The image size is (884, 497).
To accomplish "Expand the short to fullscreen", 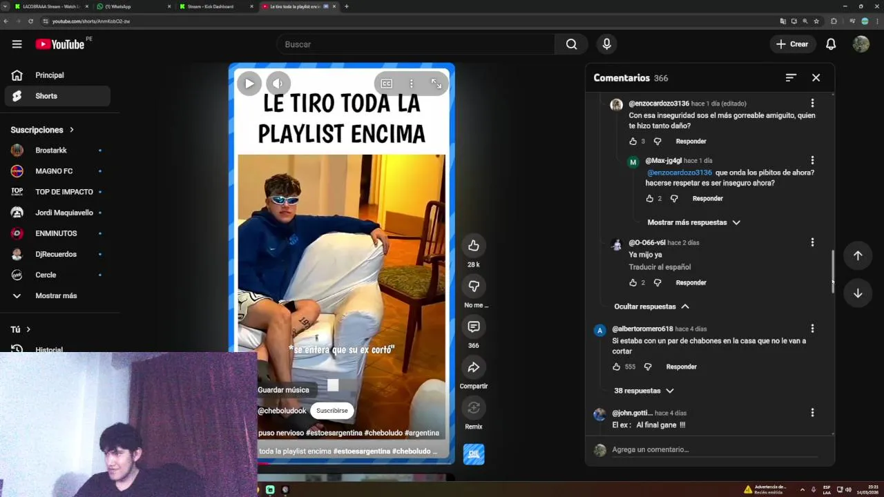I will [436, 84].
